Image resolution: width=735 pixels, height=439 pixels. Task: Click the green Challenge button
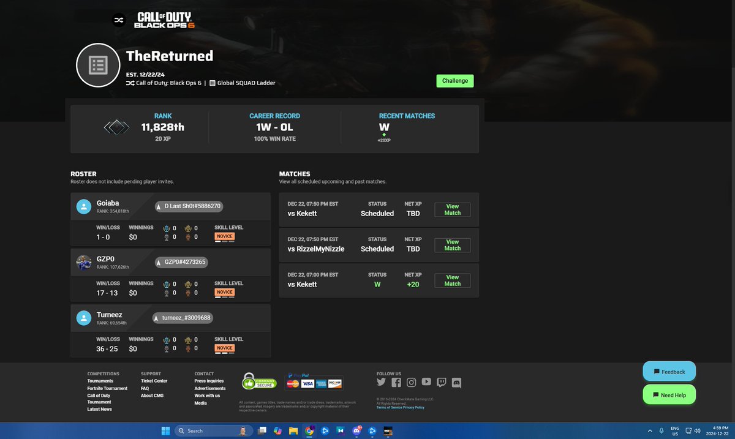[x=455, y=81]
